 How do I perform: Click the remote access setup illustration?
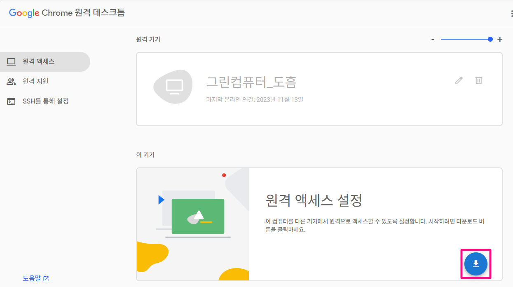click(192, 224)
